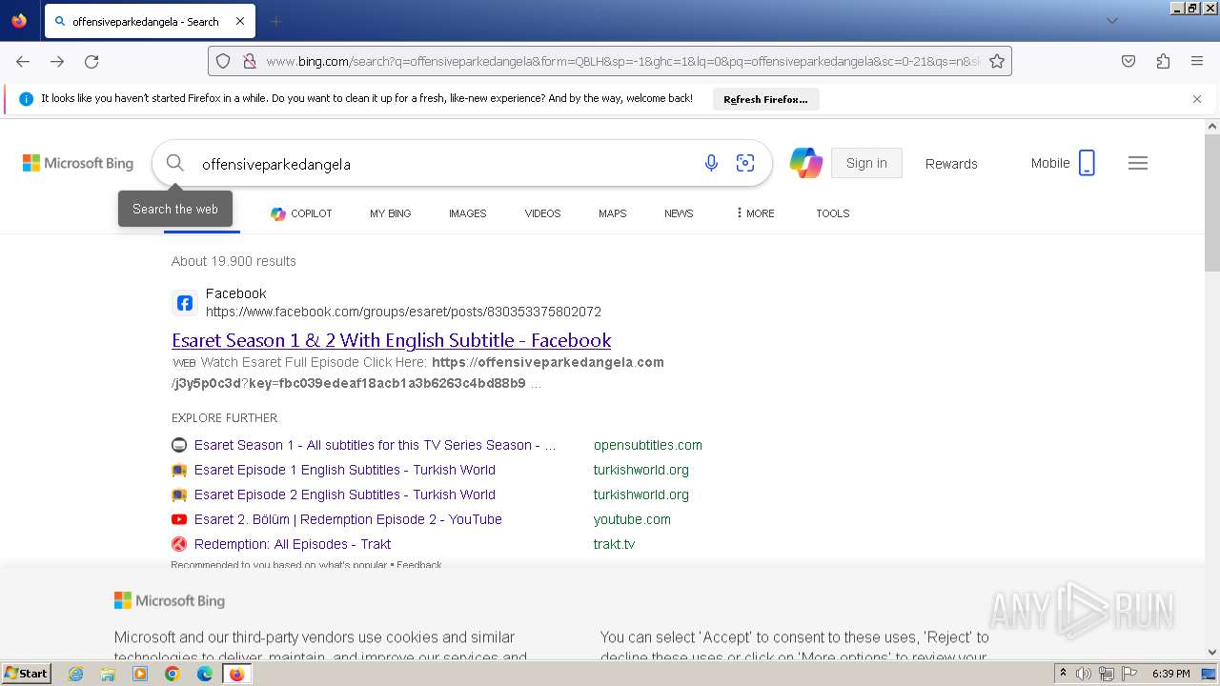
Task: Click the Mobile phone icon
Action: pos(1087,163)
